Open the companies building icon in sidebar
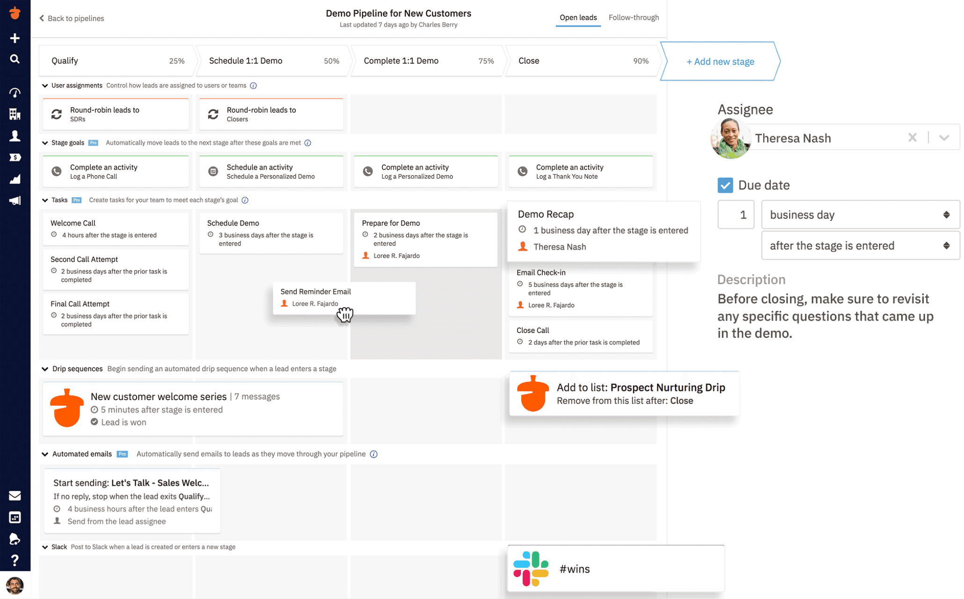The height and width of the screenshot is (599, 964). click(15, 114)
